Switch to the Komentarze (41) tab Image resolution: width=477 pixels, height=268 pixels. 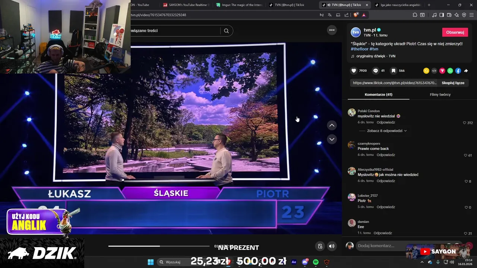[x=378, y=95]
